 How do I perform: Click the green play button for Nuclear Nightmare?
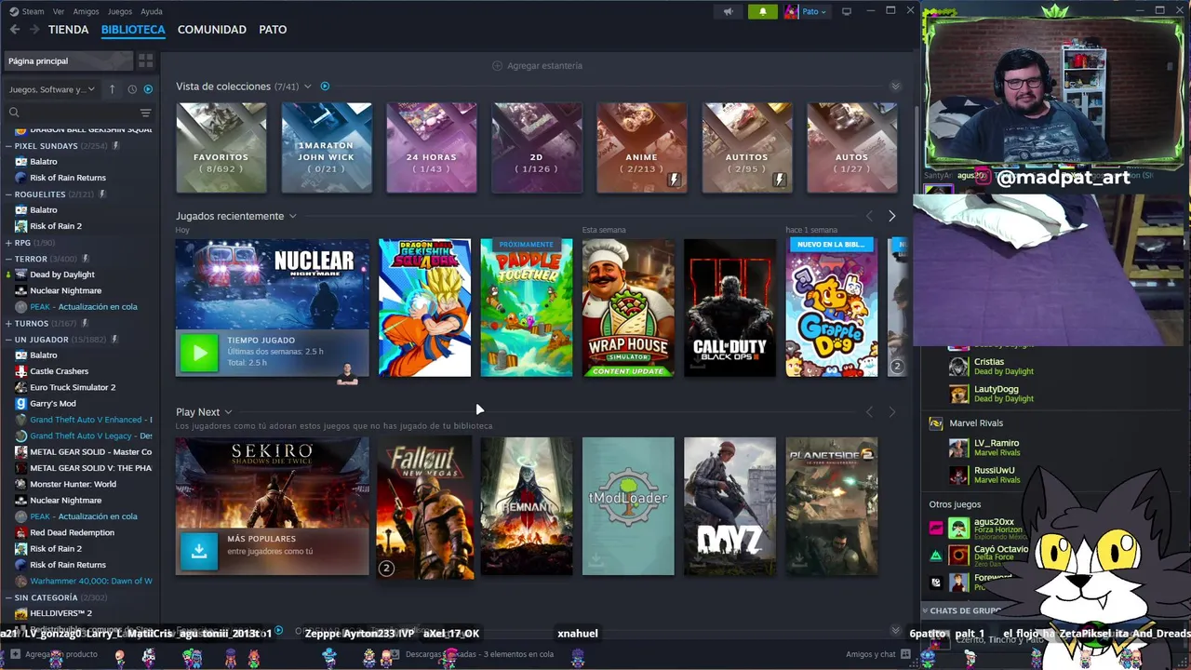[x=198, y=353]
